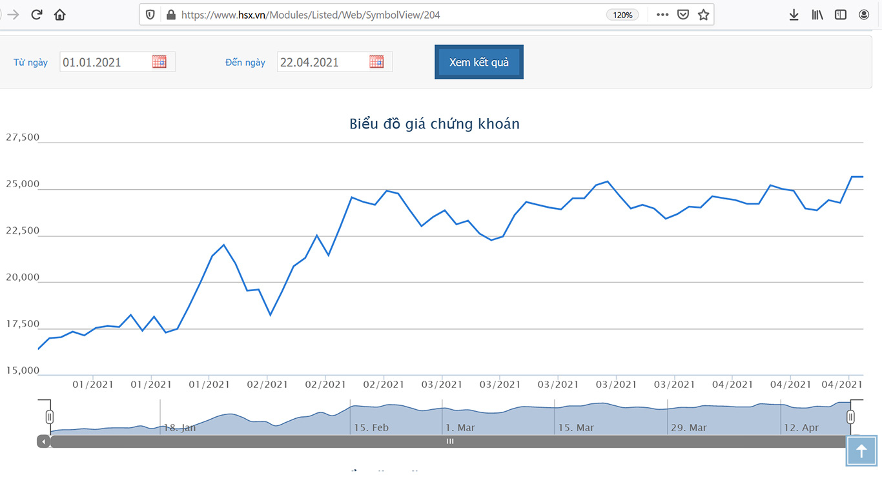This screenshot has height=495, width=882.
Task: Toggle the browser sidebar view
Action: (x=841, y=14)
